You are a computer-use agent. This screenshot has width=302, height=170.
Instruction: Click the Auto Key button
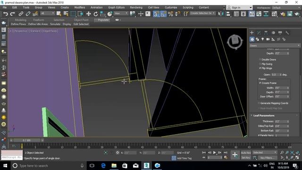[x=246, y=153]
